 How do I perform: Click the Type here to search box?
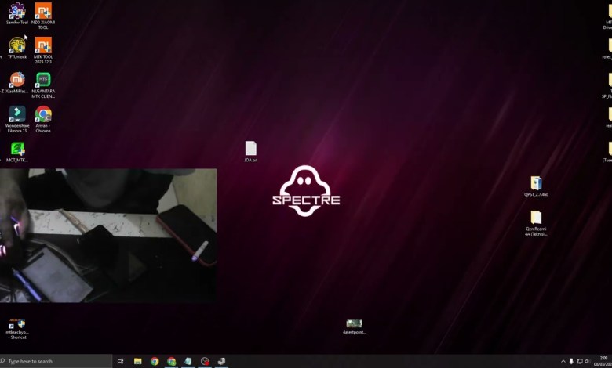(59, 361)
